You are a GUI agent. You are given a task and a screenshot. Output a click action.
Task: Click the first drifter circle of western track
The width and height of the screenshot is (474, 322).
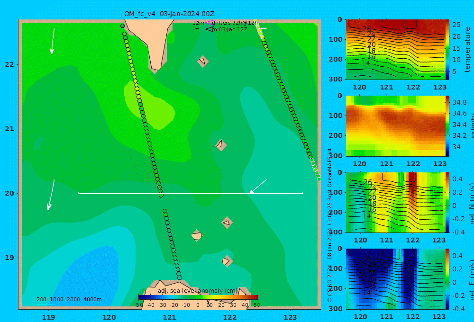pyautogui.click(x=122, y=26)
